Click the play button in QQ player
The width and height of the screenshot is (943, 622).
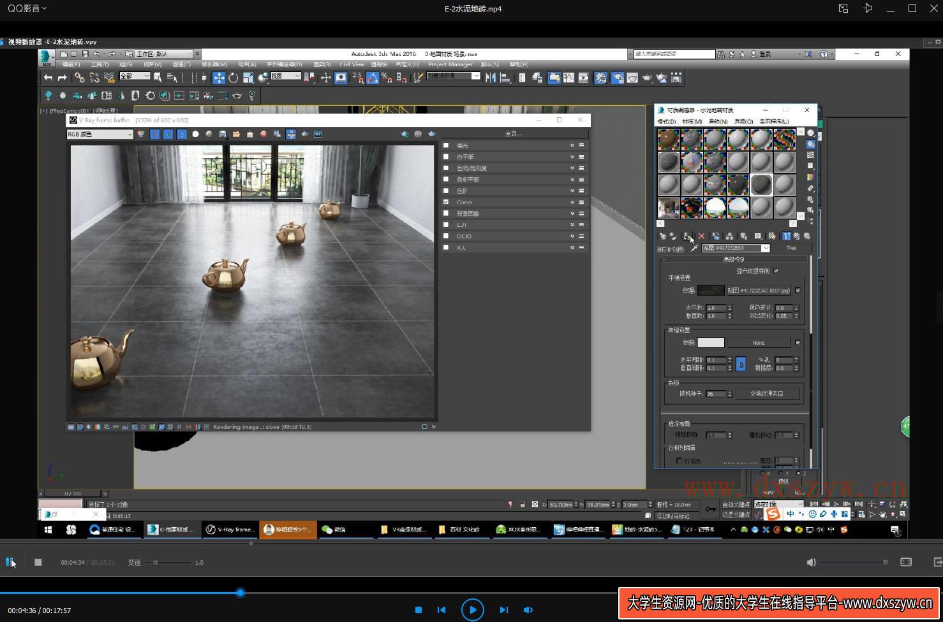472,610
